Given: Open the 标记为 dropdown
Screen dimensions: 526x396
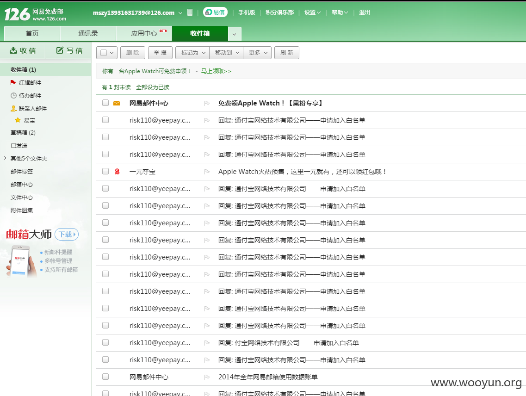Looking at the screenshot, I should pos(192,53).
